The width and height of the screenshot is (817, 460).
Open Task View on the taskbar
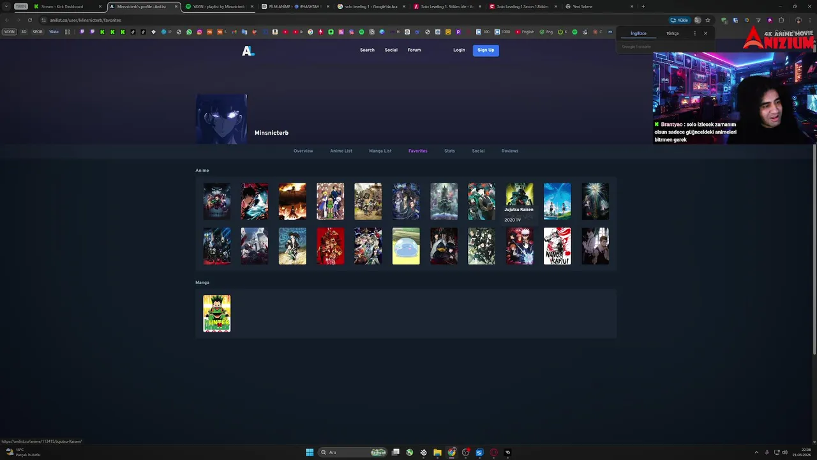tap(396, 452)
